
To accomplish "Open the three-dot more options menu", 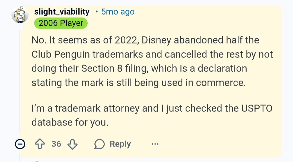I will click(155, 144).
